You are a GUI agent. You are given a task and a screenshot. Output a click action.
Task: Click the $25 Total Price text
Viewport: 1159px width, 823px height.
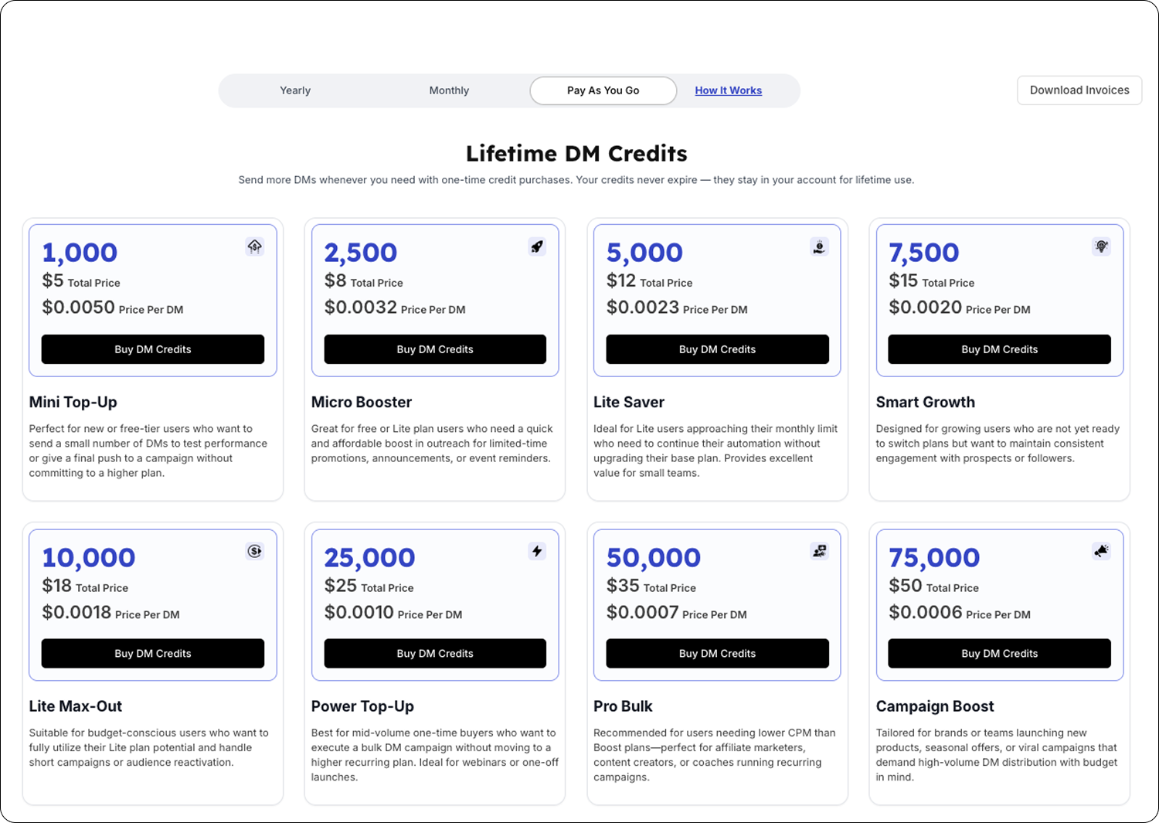pos(369,587)
